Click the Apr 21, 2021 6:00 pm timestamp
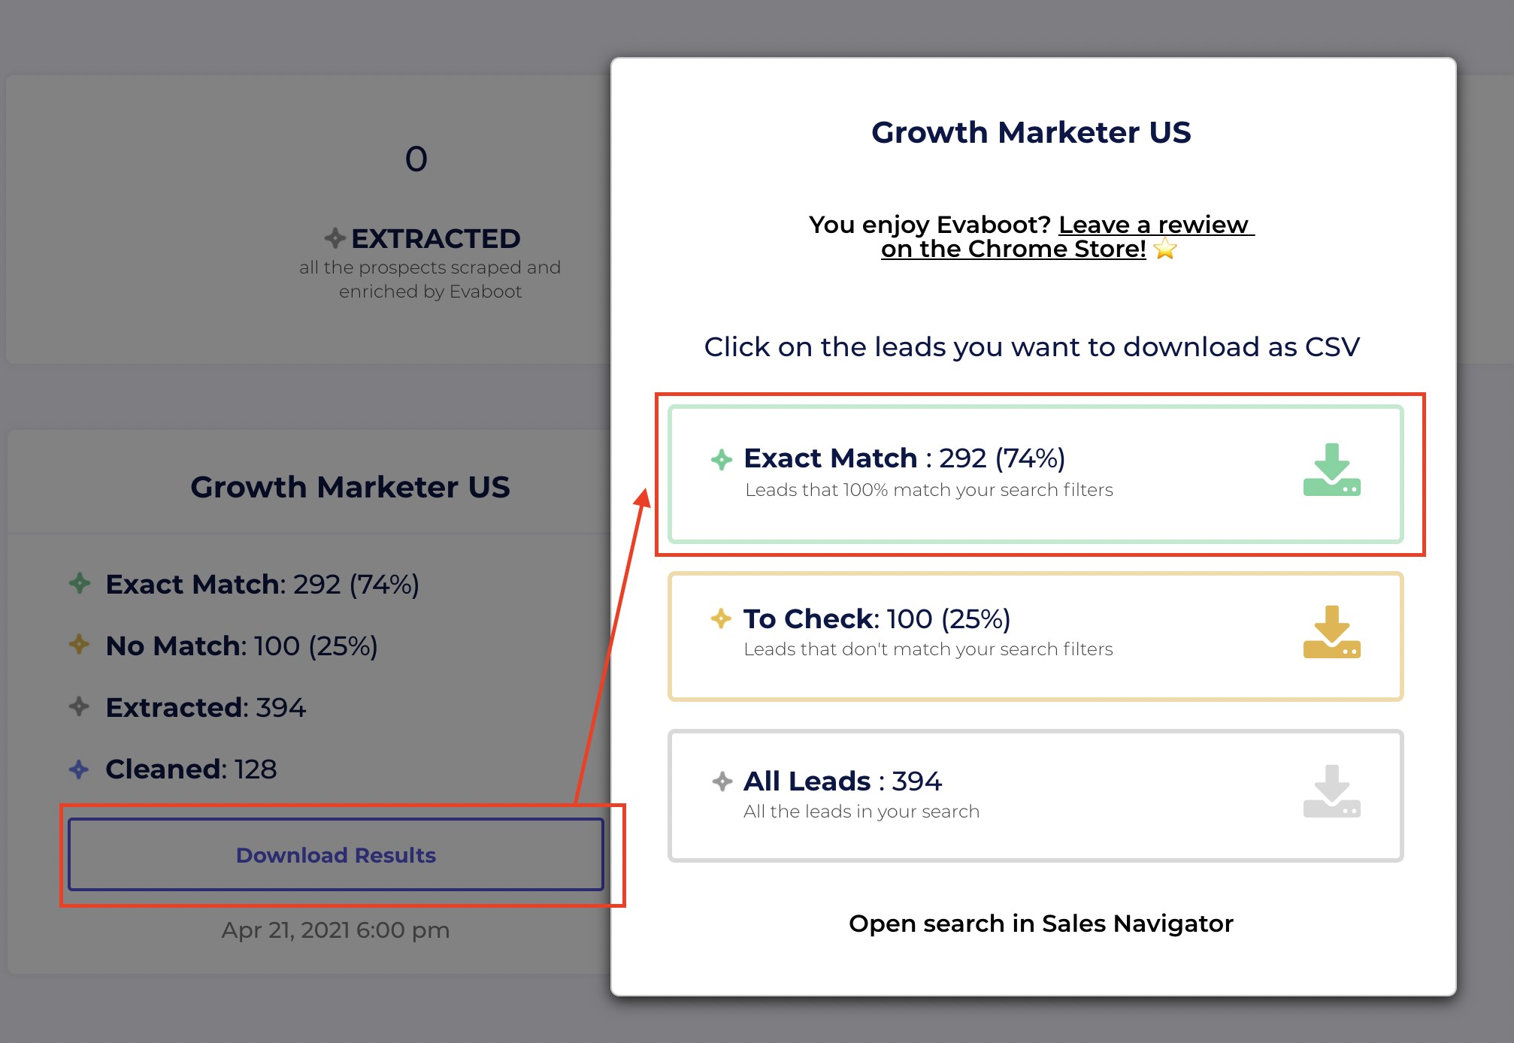 [335, 930]
